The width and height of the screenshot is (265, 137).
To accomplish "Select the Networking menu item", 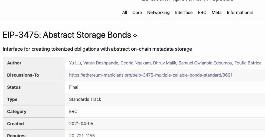I will pyautogui.click(x=158, y=12).
